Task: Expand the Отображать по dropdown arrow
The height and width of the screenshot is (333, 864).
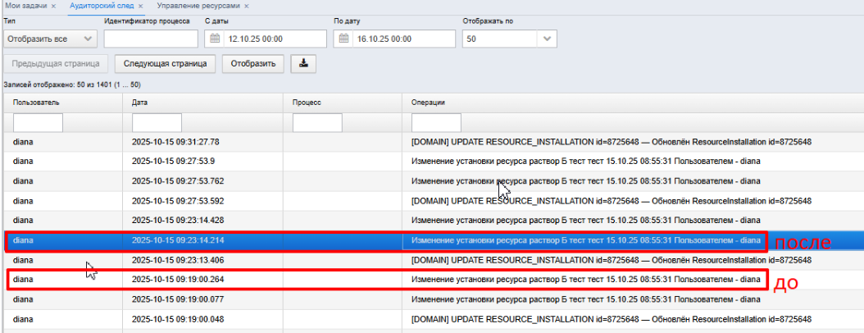Action: click(547, 39)
